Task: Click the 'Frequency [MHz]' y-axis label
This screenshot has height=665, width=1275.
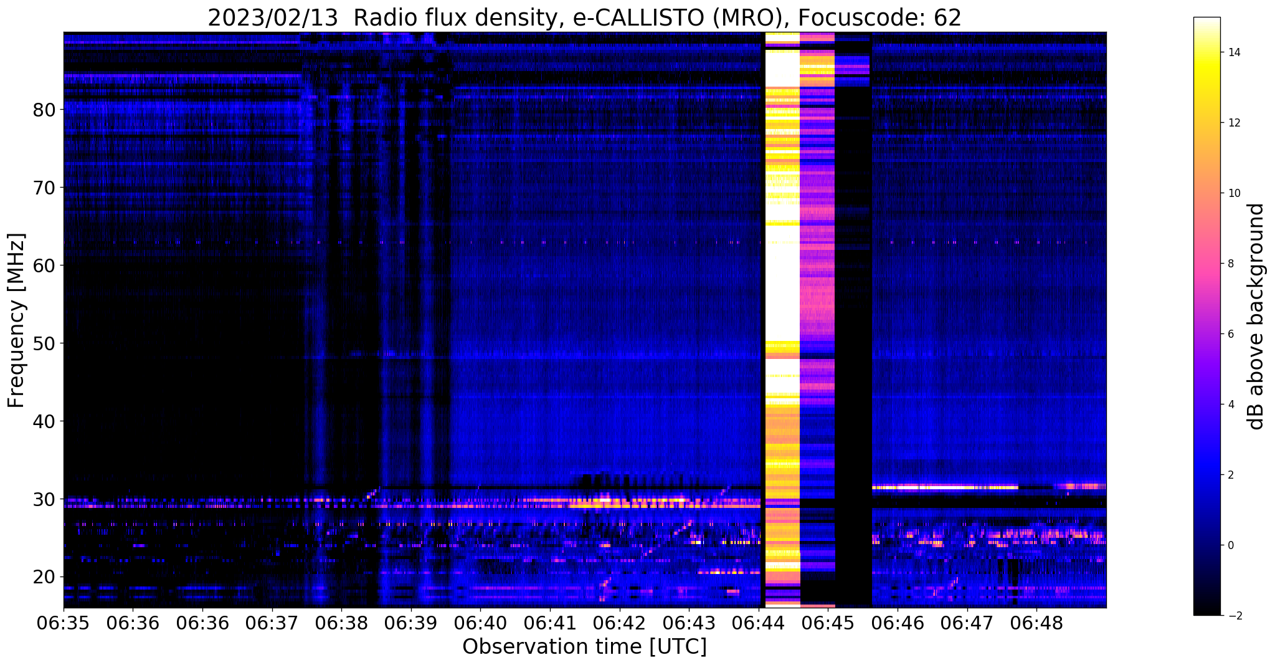Action: pyautogui.click(x=17, y=320)
